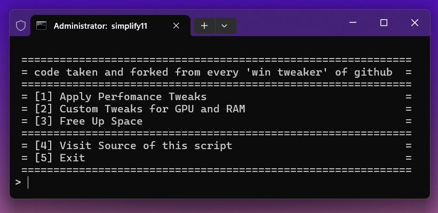Click the word 'github' in the header
This screenshot has height=213, width=438.
click(x=372, y=72)
